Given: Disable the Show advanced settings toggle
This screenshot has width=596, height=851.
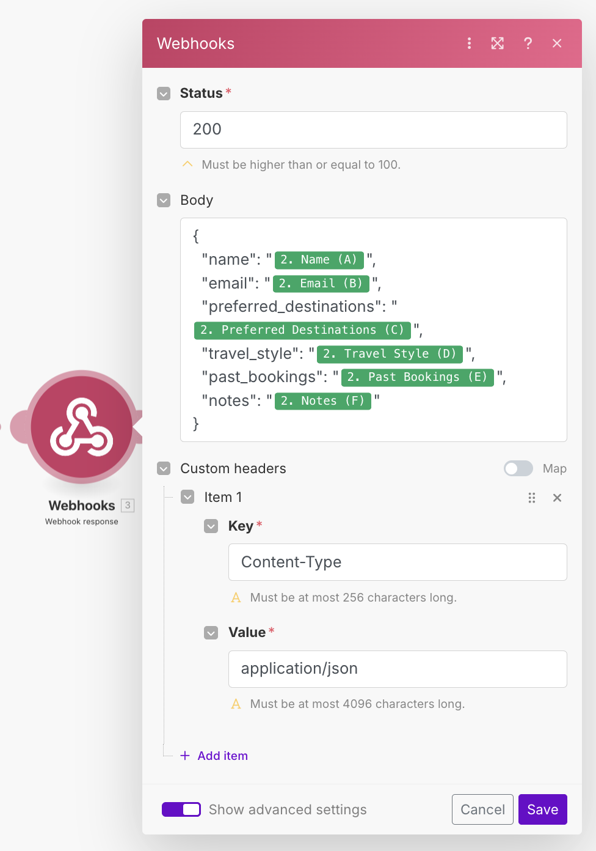Looking at the screenshot, I should point(181,809).
